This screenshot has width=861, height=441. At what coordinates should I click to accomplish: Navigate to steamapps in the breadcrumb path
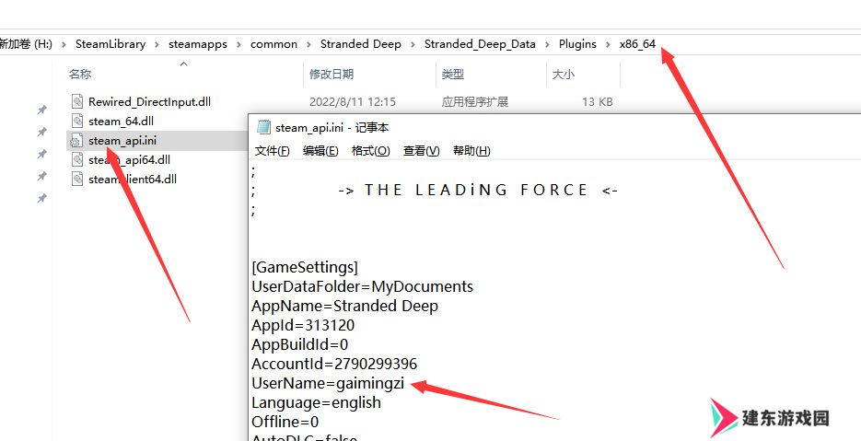(x=198, y=44)
